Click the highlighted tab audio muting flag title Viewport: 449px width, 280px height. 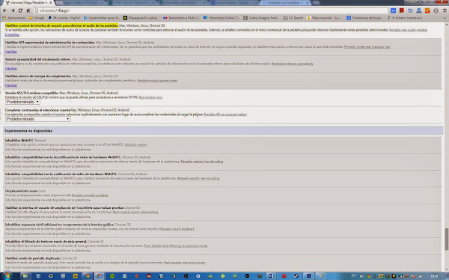61,25
